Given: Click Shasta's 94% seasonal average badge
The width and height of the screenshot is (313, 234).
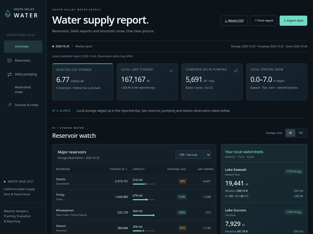Looking at the screenshot, I should tap(182, 181).
